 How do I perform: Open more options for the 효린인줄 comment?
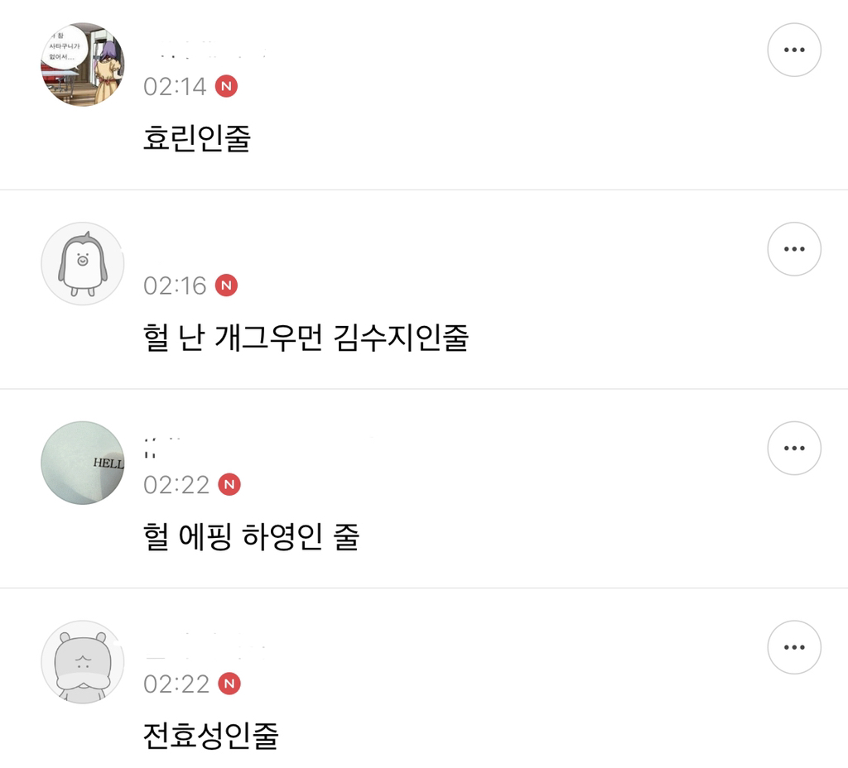[793, 50]
